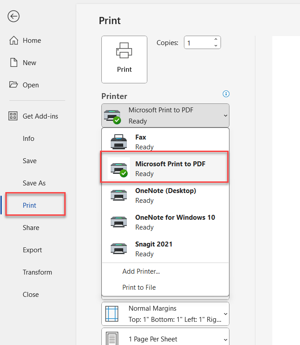300x345 pixels.
Task: Open the Transform tab
Action: 37,272
